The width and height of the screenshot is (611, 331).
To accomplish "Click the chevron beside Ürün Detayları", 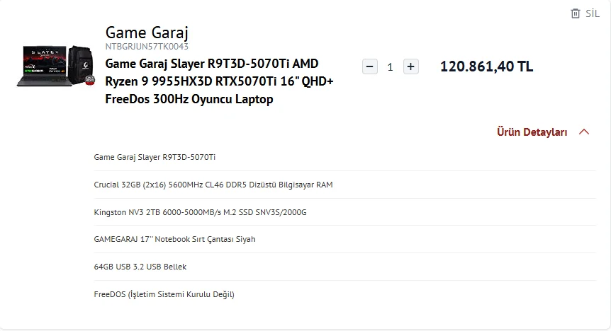I will 584,132.
